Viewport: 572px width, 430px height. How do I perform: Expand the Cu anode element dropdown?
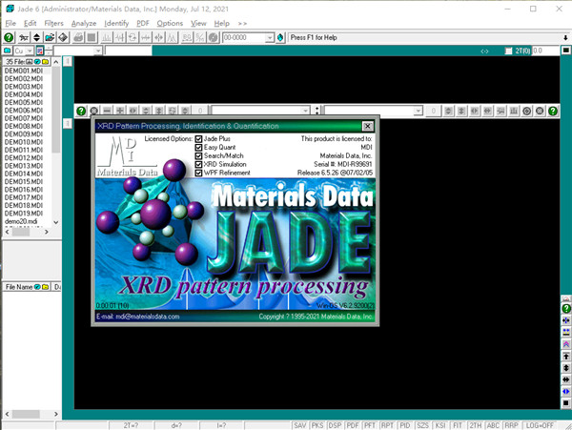pyautogui.click(x=31, y=51)
